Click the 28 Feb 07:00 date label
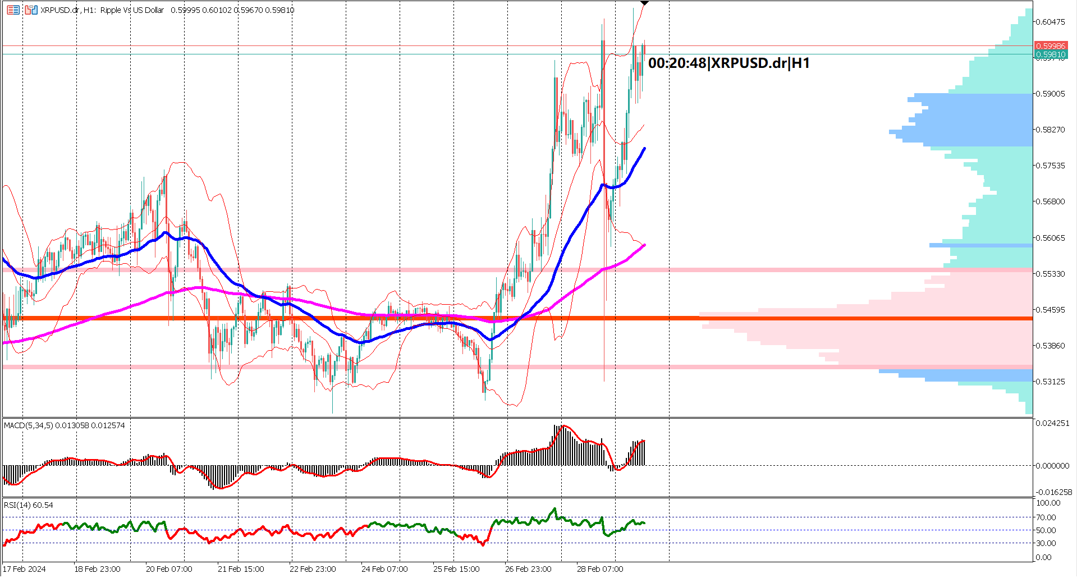Screen dimensions: 1077x578 [x=600, y=569]
